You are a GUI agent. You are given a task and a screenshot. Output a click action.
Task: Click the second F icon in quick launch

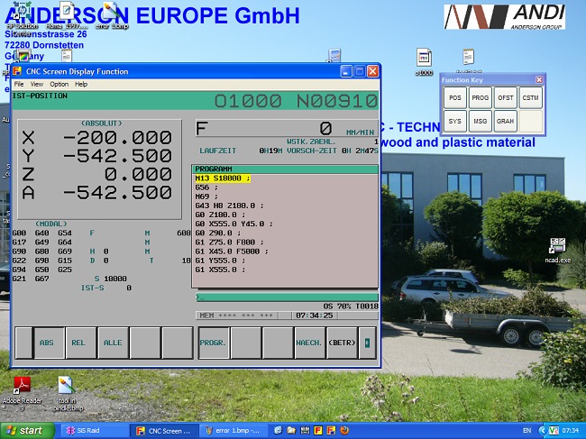click(331, 430)
